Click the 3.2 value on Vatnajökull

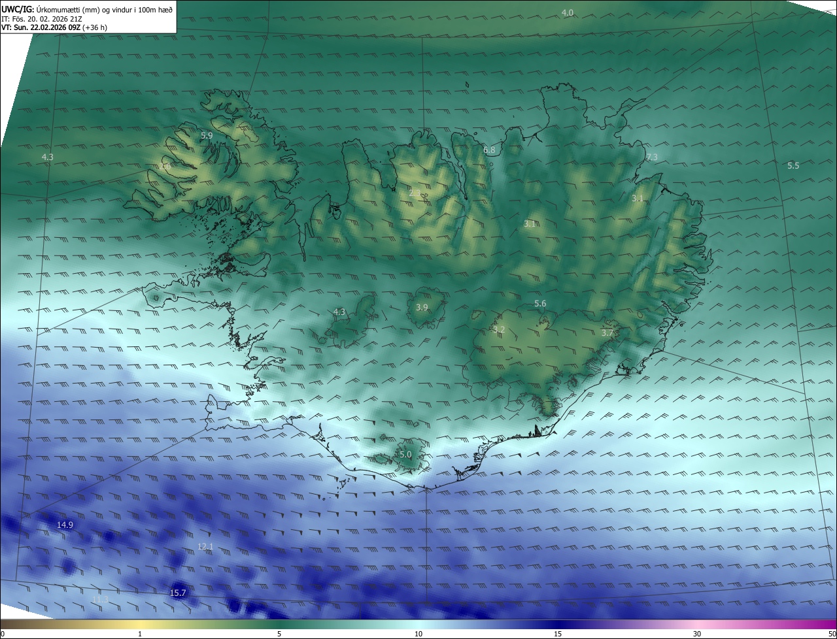[x=499, y=329]
